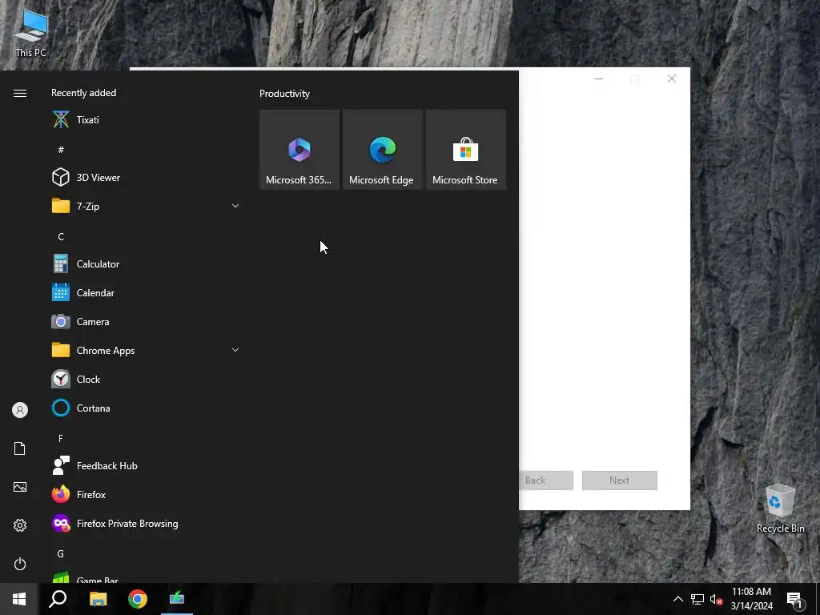This screenshot has width=820, height=615.
Task: Open the Clock app
Action: [x=146, y=379]
